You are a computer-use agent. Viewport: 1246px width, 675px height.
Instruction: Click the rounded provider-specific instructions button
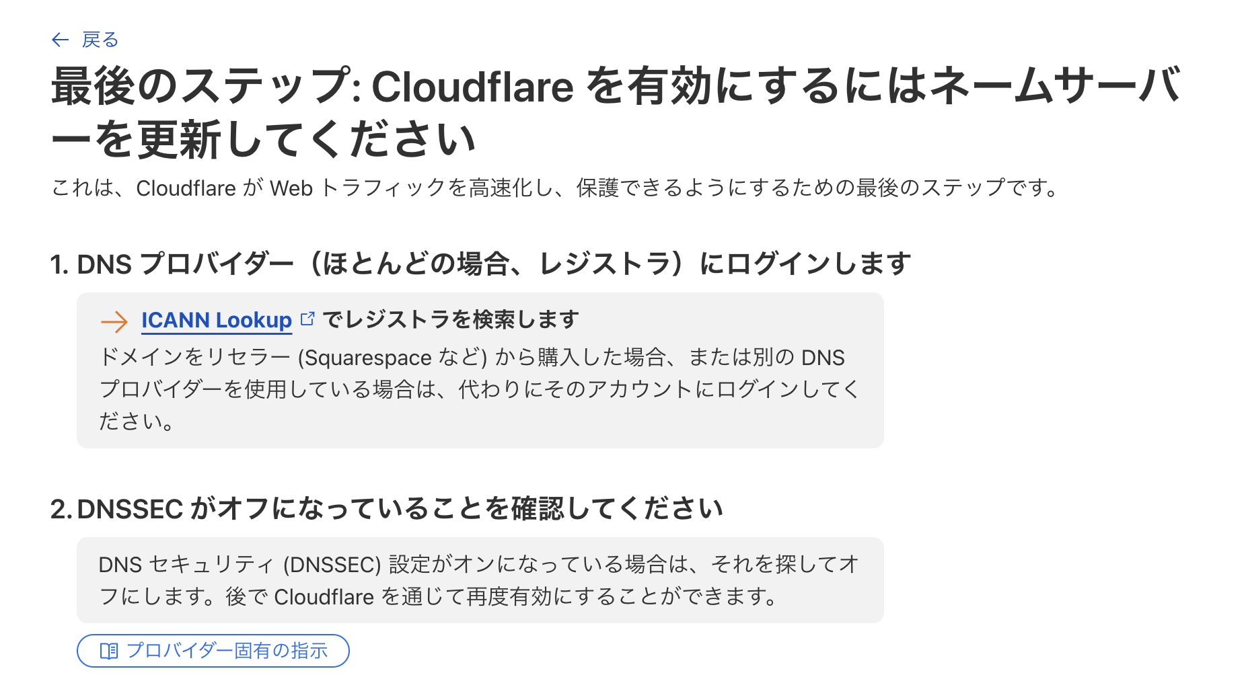tap(213, 651)
